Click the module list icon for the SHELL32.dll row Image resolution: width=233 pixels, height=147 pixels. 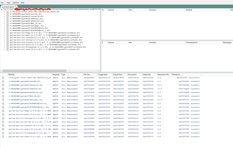[x=3, y=89]
